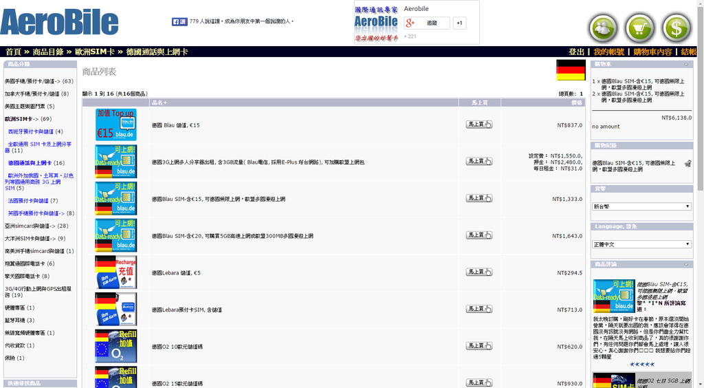
Task: Buy now button for O2 15歐元儲值碼
Action: point(479,382)
